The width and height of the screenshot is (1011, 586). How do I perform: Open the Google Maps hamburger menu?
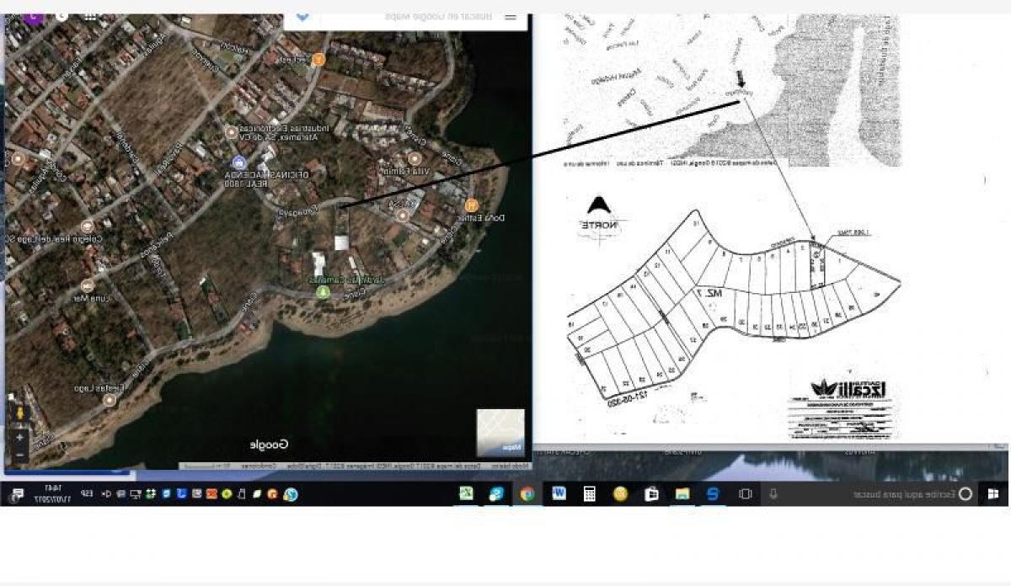point(510,17)
